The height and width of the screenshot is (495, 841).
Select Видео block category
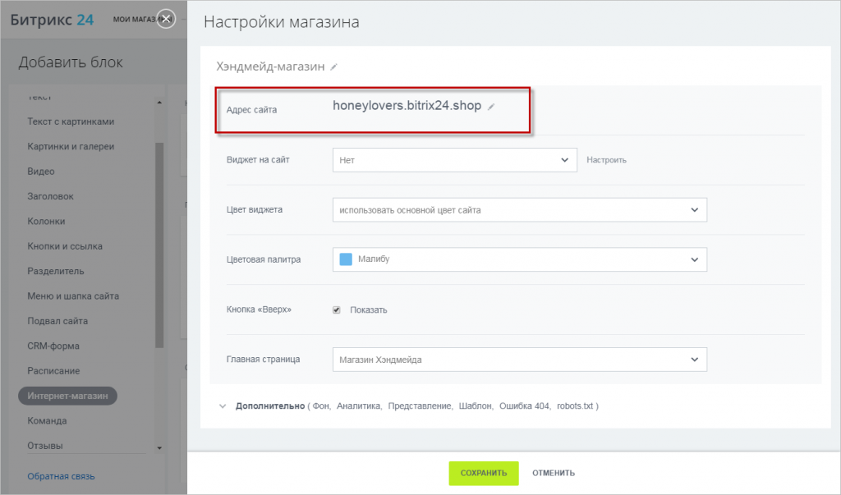coord(41,172)
